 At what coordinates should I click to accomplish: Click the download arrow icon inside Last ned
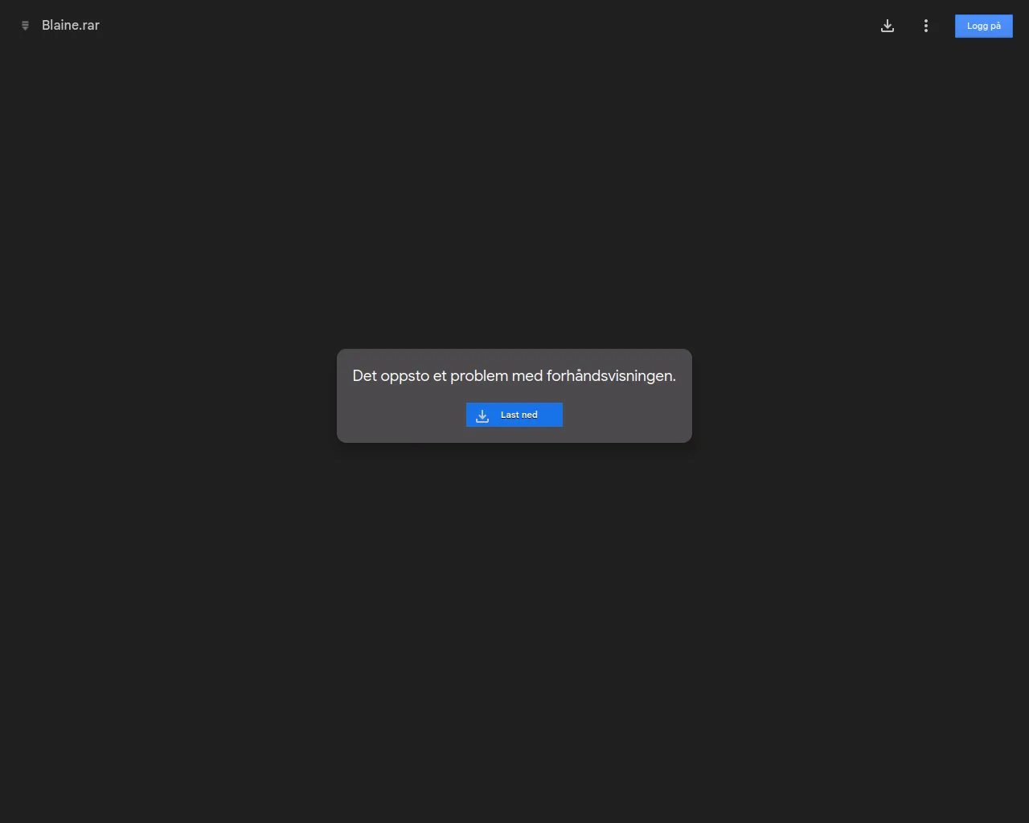click(482, 416)
